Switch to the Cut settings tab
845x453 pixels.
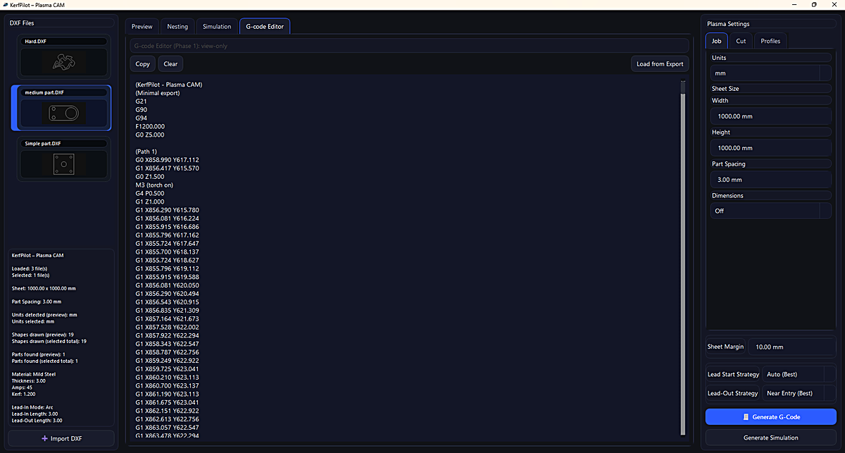pos(741,41)
